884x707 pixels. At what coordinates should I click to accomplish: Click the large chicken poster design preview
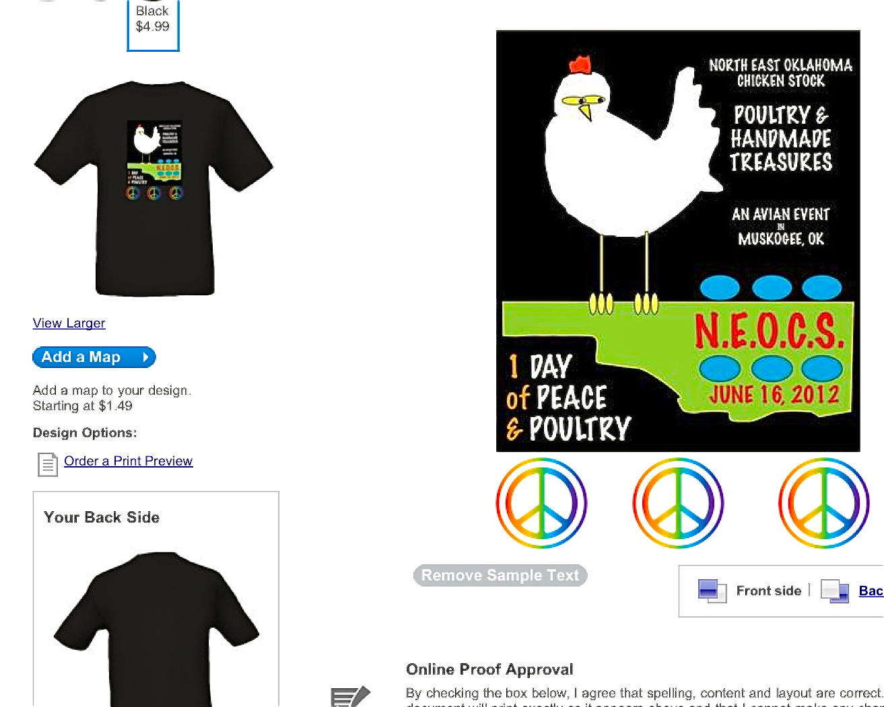(x=678, y=241)
